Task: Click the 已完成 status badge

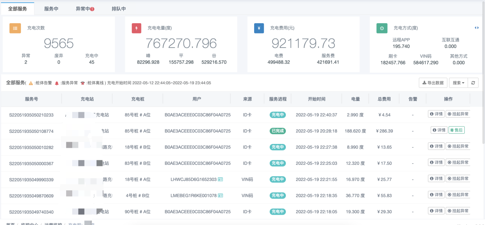Action: (277, 131)
